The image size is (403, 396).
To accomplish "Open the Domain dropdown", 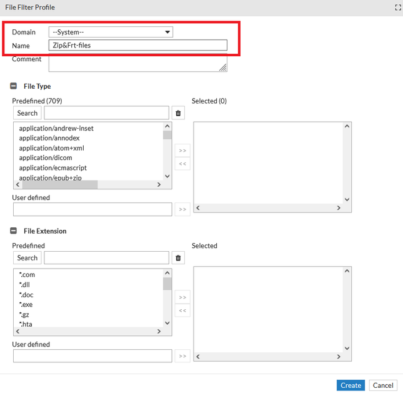I will (111, 32).
